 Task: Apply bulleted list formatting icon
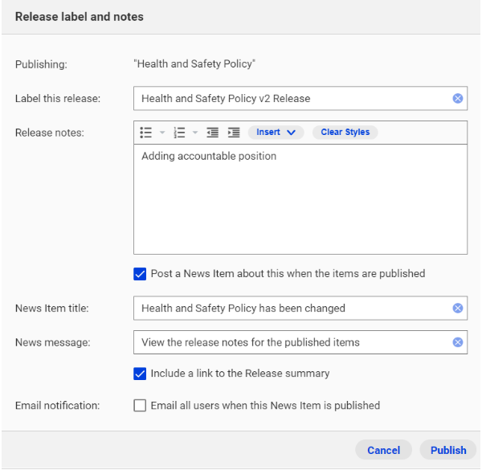click(x=145, y=133)
